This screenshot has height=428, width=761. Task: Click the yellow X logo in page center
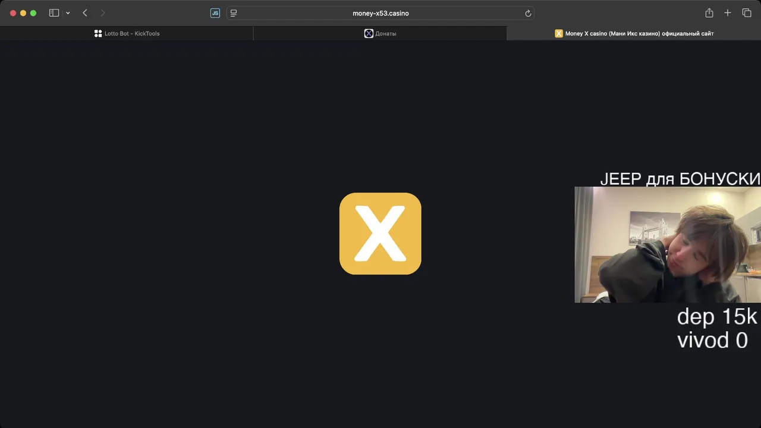pos(380,234)
